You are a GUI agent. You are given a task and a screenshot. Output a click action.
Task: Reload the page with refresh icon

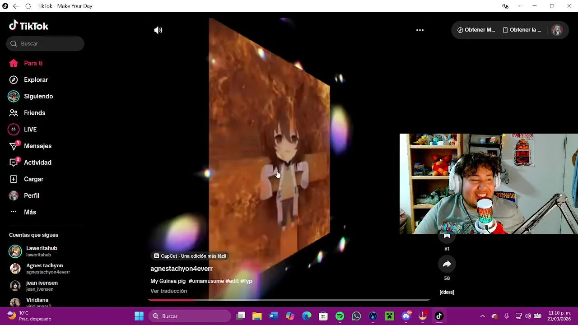28,6
